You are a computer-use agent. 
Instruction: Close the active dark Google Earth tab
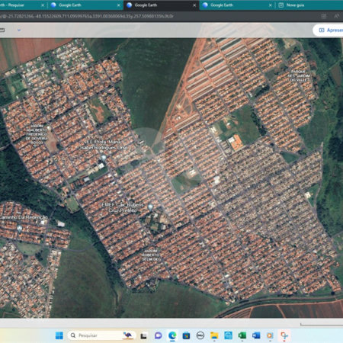(194, 5)
